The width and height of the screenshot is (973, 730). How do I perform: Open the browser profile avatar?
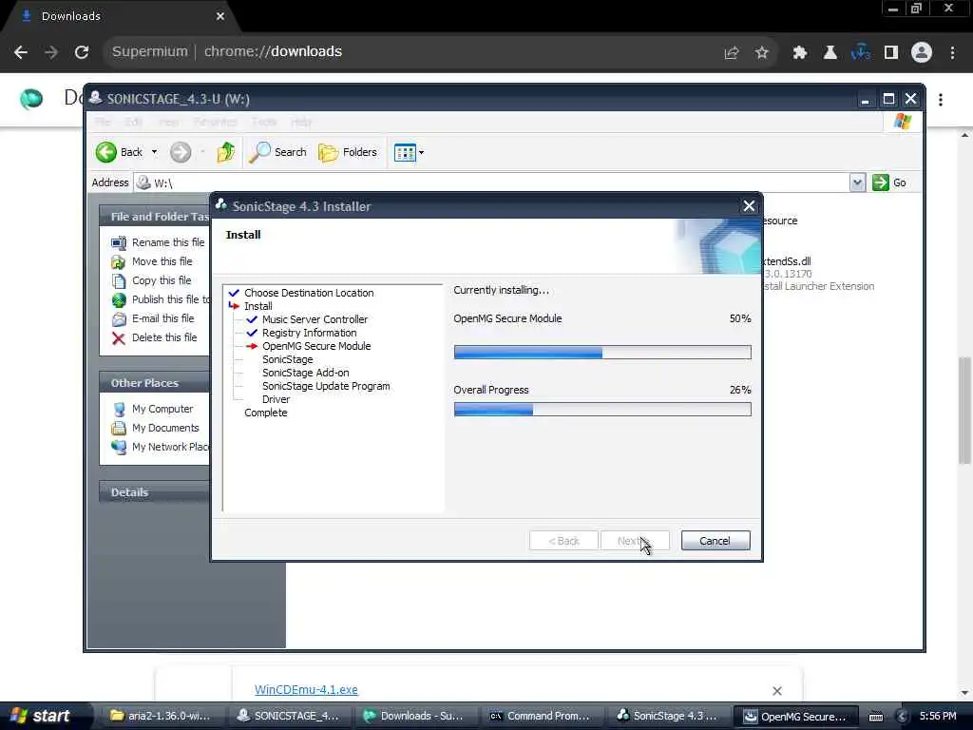click(x=922, y=53)
